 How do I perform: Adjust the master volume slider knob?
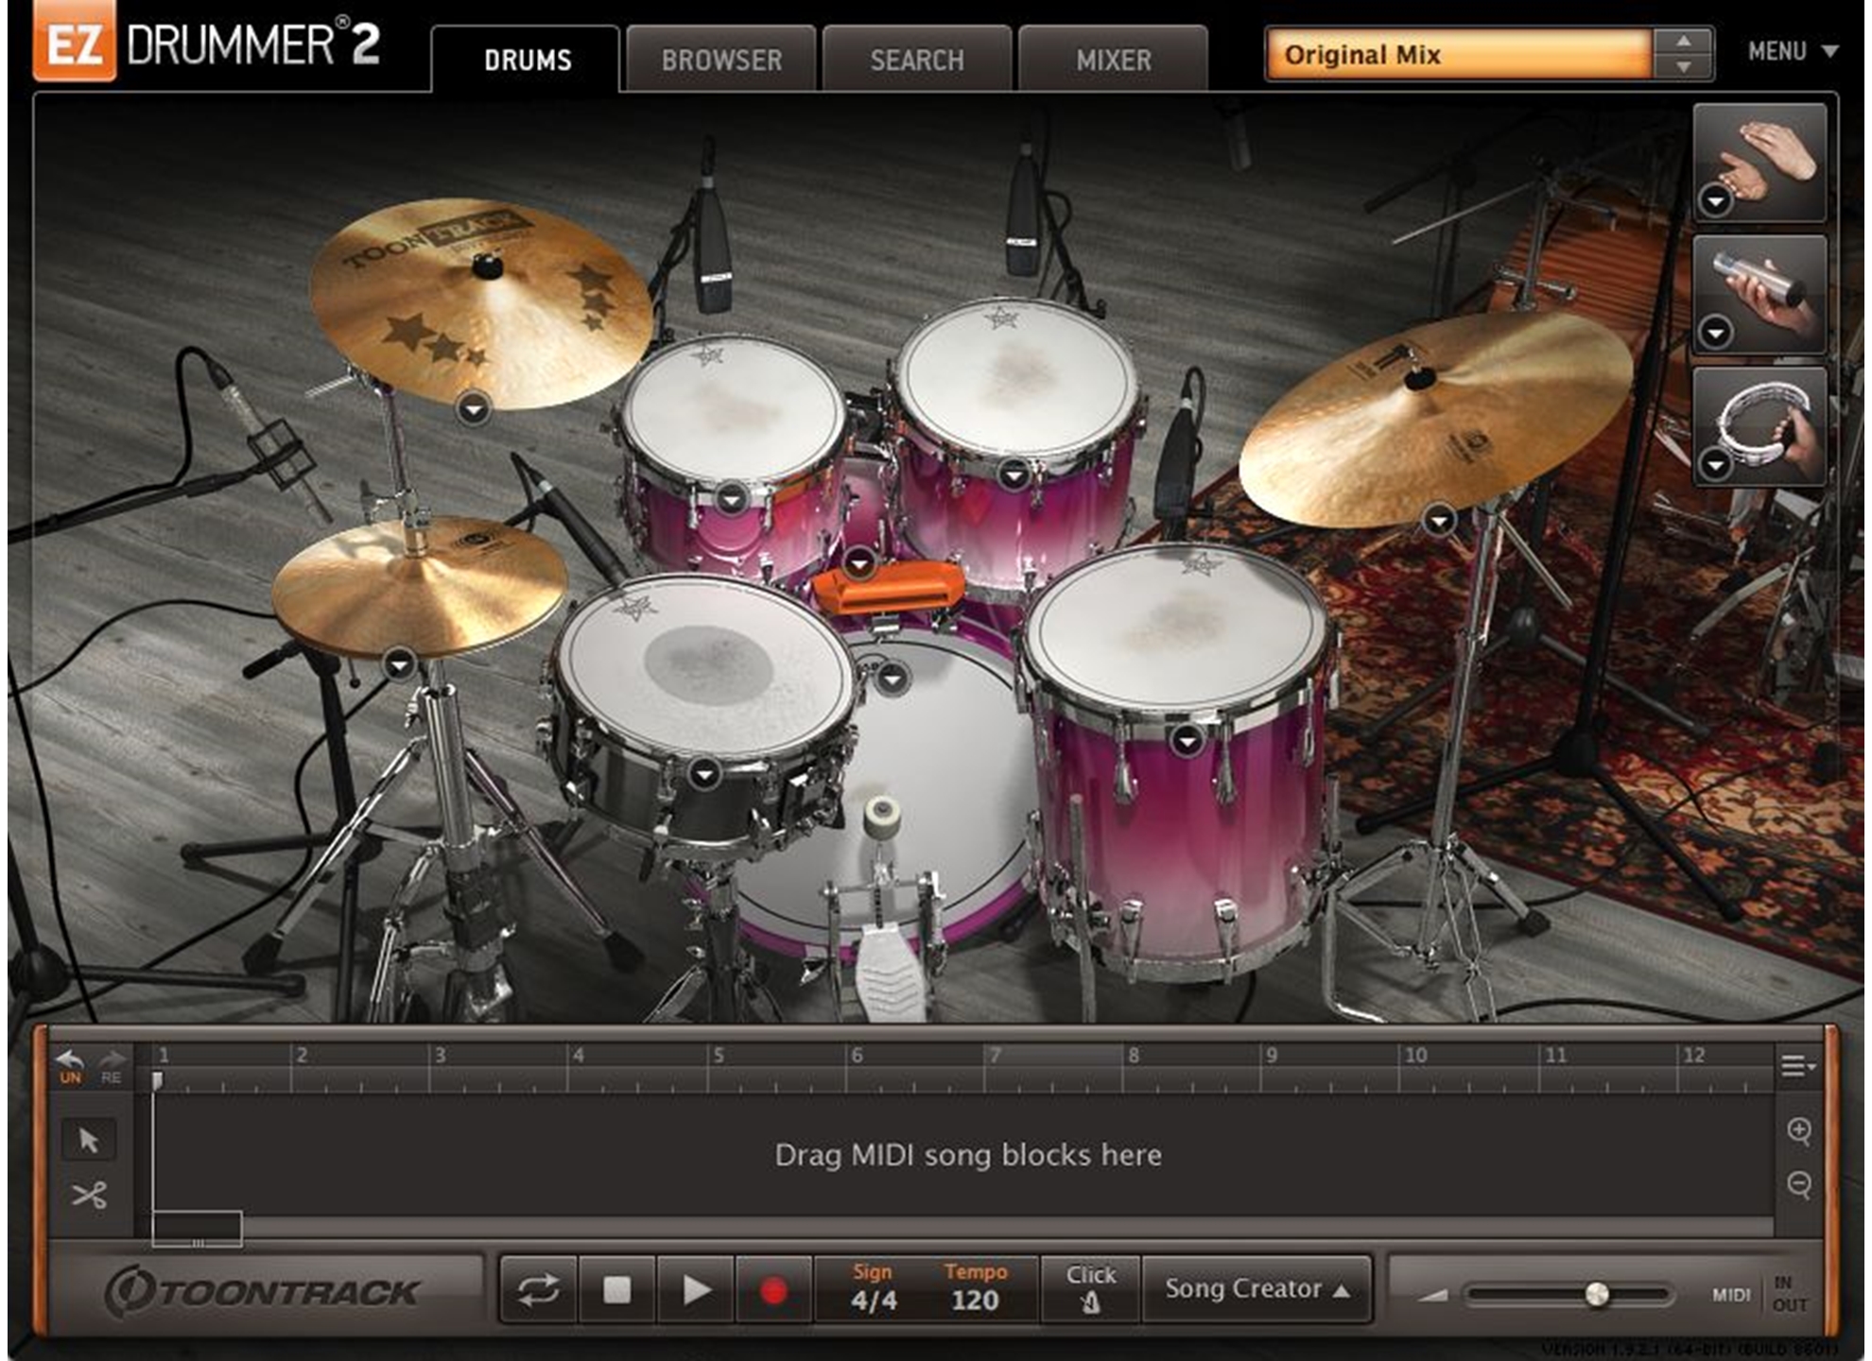tap(1596, 1294)
